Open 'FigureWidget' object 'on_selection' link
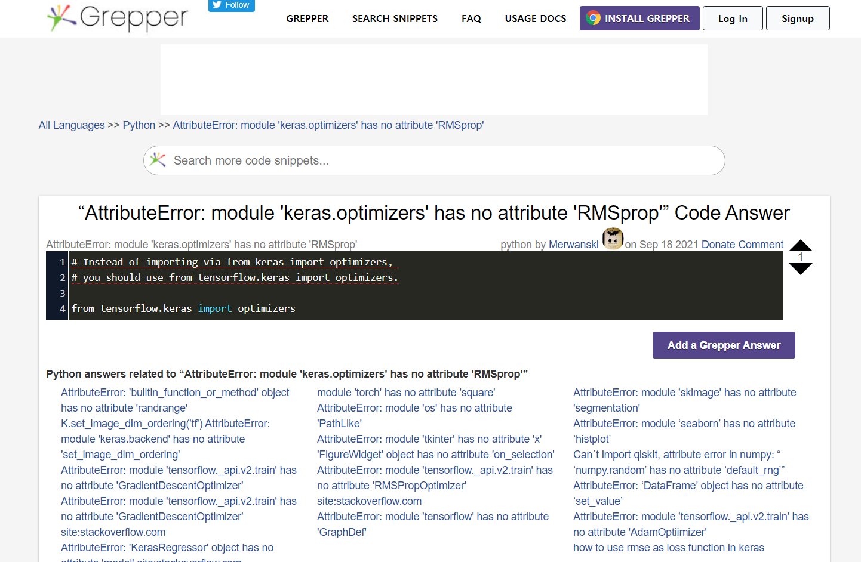The width and height of the screenshot is (861, 562). (x=436, y=455)
